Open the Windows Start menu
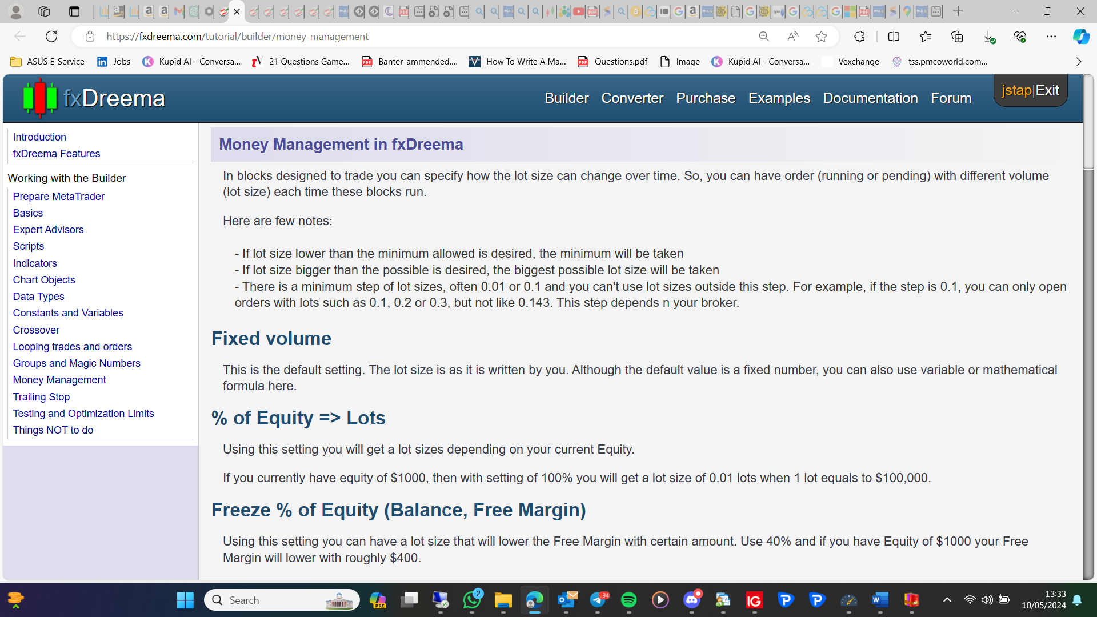 185,600
